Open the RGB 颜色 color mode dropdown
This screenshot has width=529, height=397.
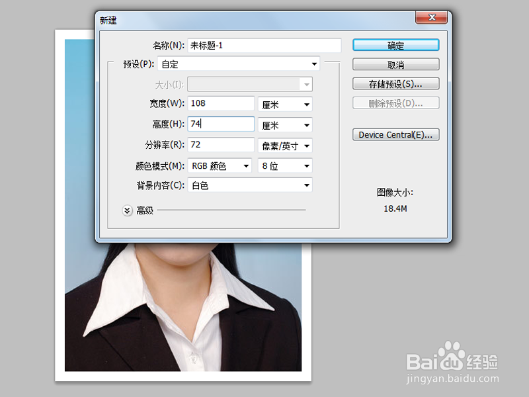(220, 166)
